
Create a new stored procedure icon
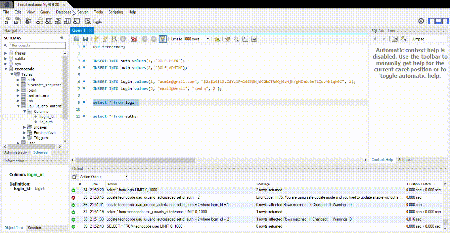point(67,21)
